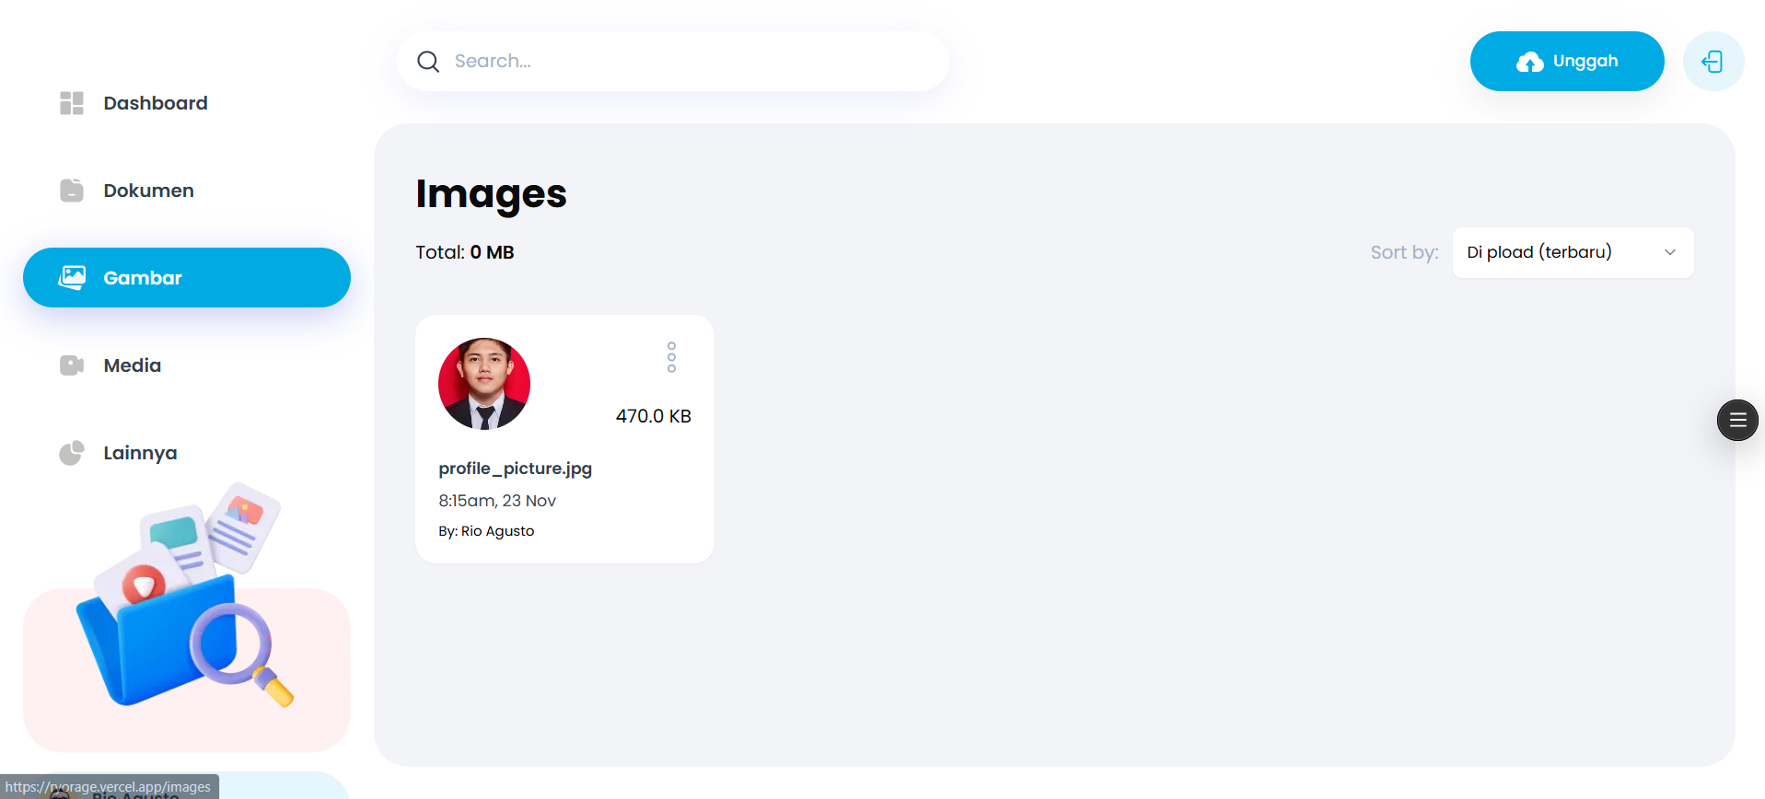Click the Dashboard grid icon
Viewport: 1765px width, 799px height.
point(72,103)
